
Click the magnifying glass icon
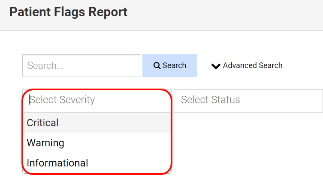(x=157, y=65)
